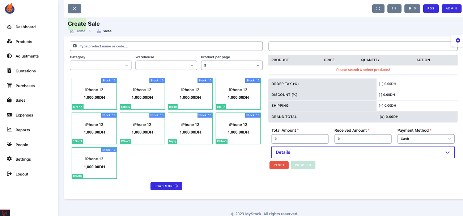Click the Products boxes icon in sidebar
Image resolution: width=463 pixels, height=216 pixels.
(x=9, y=42)
